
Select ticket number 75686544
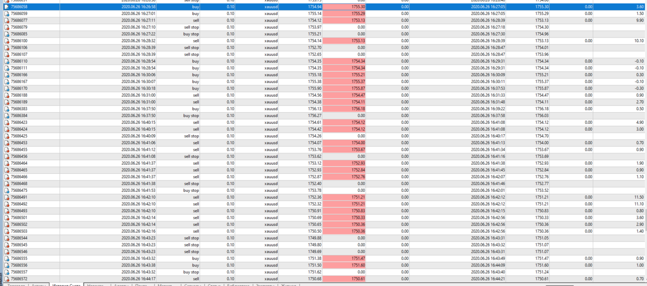(x=19, y=238)
